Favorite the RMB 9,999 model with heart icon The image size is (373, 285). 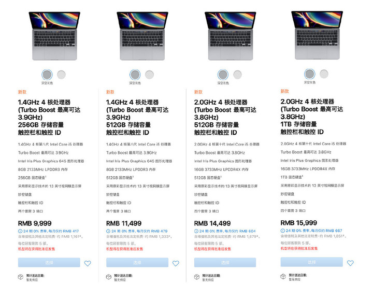pyautogui.click(x=88, y=263)
